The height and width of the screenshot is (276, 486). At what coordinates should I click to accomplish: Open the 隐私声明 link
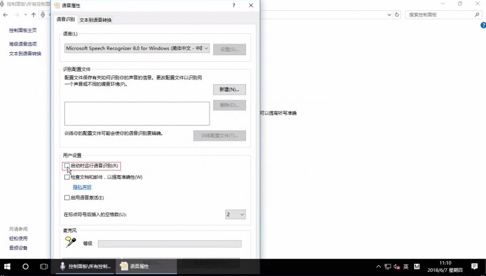pos(82,187)
